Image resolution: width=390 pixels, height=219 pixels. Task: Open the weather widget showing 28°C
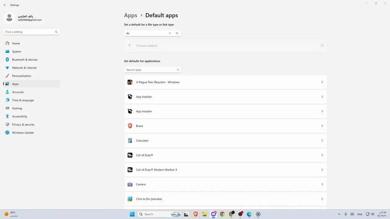point(11,214)
